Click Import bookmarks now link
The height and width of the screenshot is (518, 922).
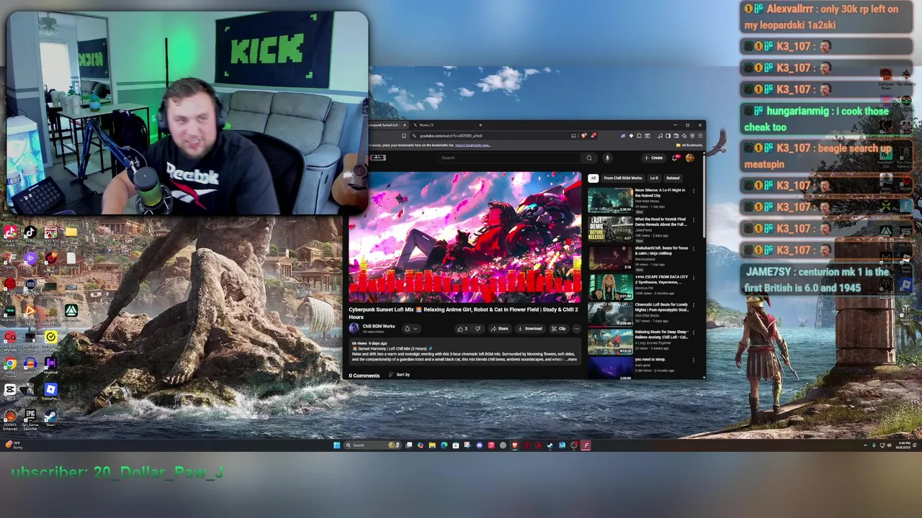[473, 145]
